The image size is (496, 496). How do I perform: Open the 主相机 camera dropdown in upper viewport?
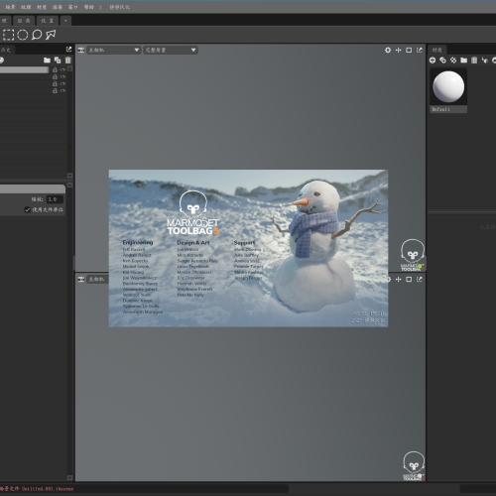114,50
